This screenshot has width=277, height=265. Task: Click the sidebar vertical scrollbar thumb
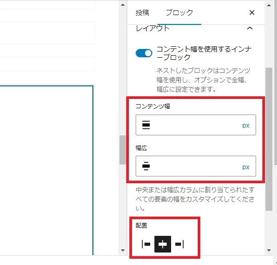coord(269,139)
